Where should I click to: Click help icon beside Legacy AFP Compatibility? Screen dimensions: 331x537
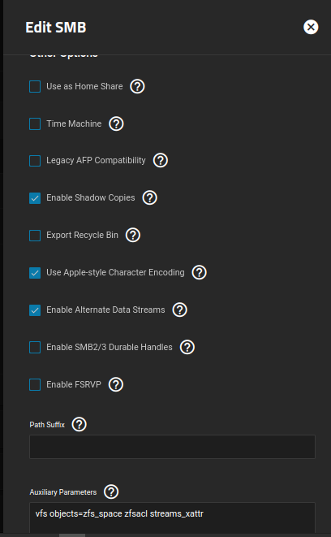tap(161, 160)
